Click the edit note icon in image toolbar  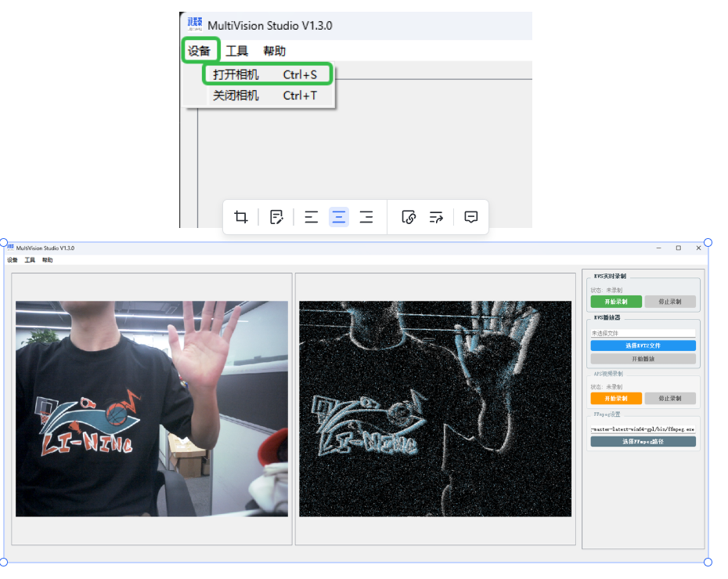pos(276,218)
